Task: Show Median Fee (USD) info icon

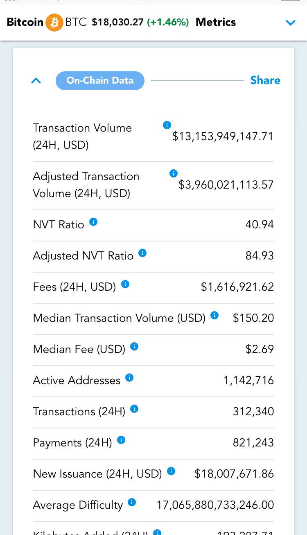Action: pos(134,346)
